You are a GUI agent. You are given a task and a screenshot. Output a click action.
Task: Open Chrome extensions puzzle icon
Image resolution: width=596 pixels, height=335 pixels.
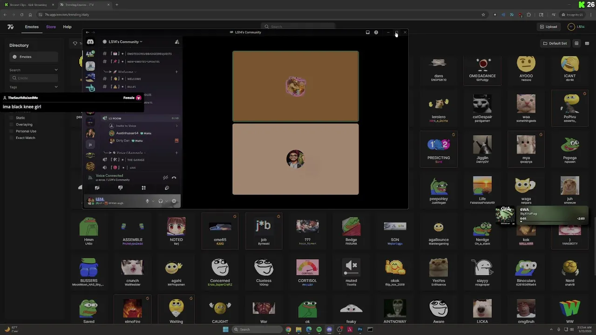pyautogui.click(x=528, y=14)
